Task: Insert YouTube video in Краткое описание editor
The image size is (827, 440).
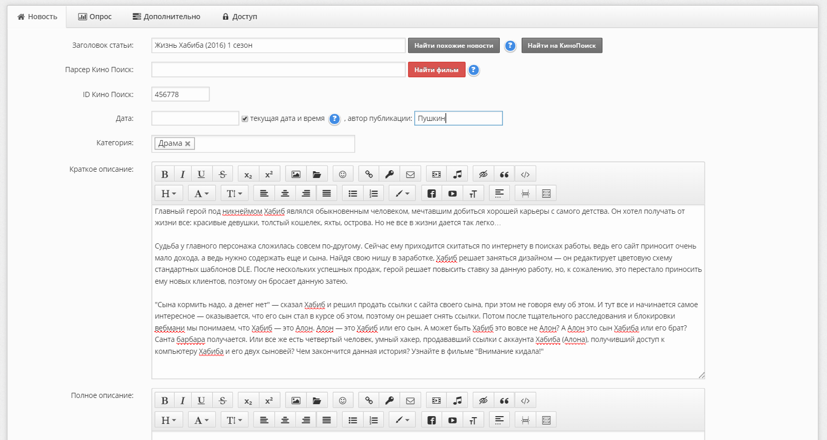Action: pyautogui.click(x=452, y=194)
